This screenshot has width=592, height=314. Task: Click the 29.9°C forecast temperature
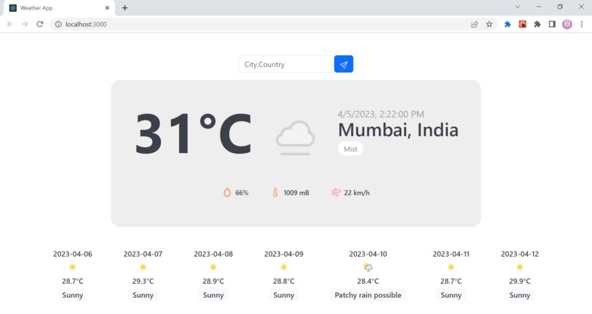(x=519, y=281)
